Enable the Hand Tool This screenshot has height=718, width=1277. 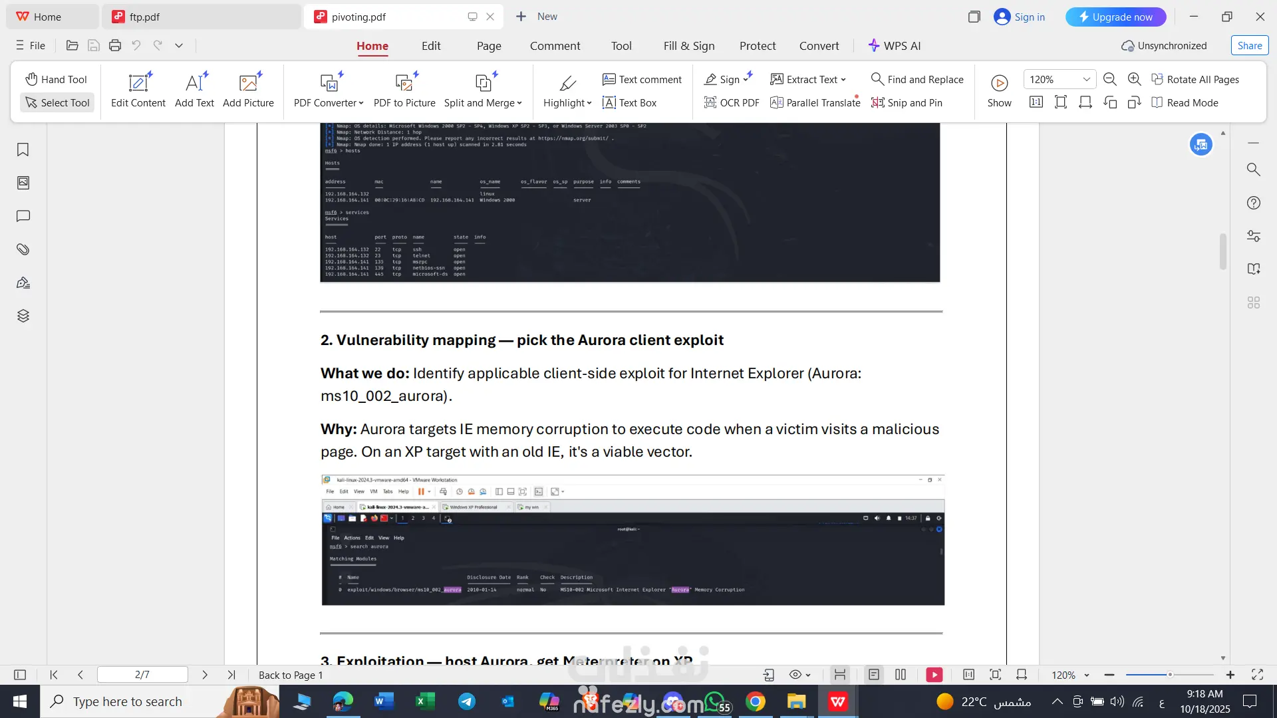57,79
